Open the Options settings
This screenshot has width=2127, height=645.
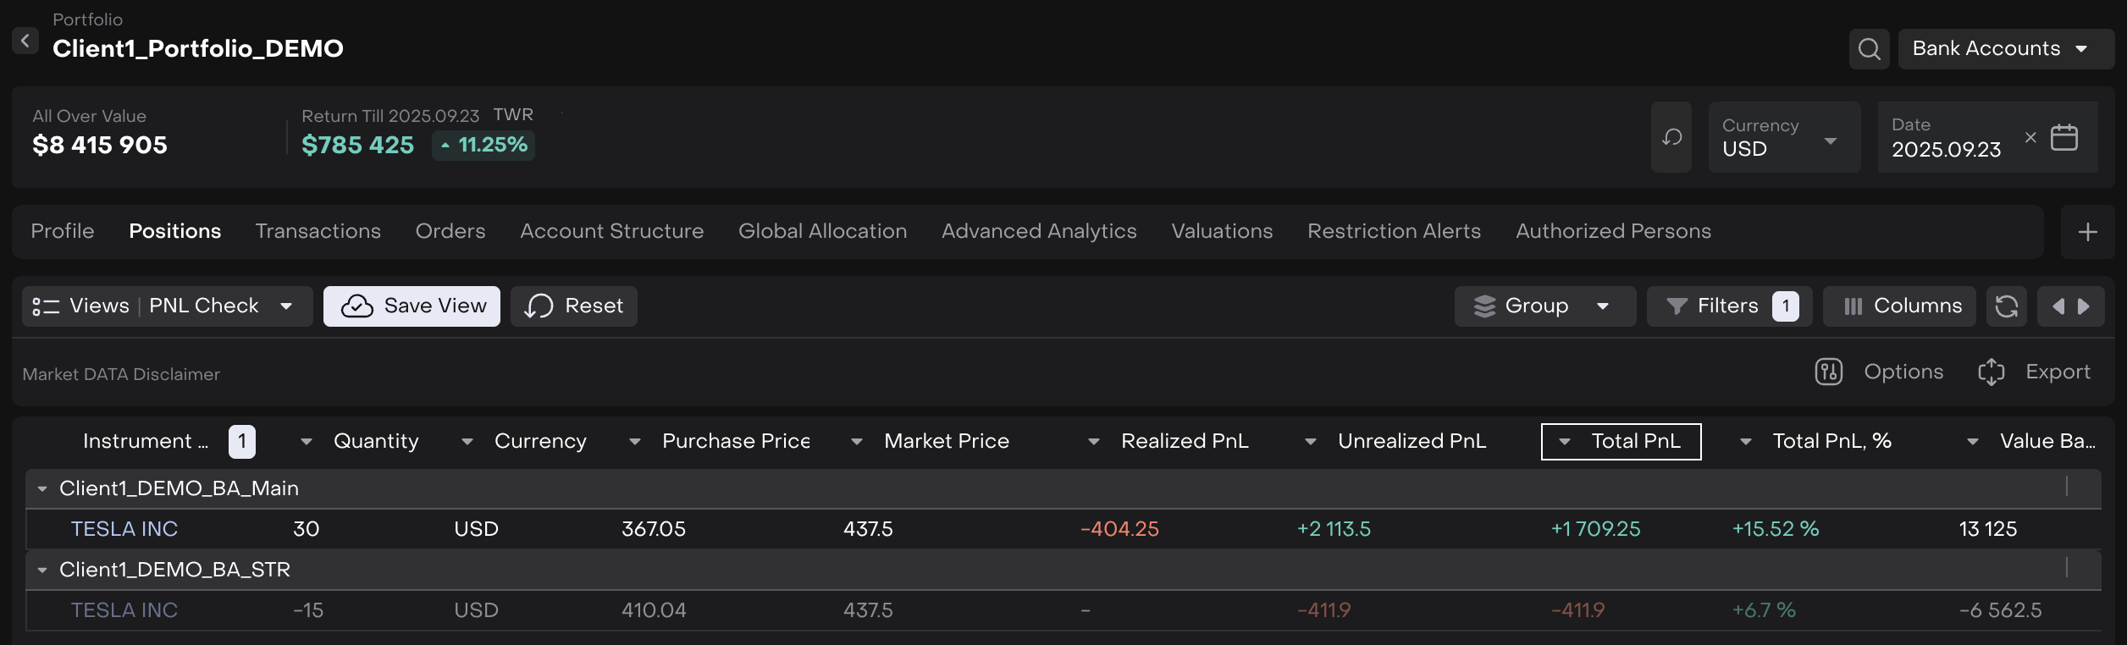coord(1880,372)
